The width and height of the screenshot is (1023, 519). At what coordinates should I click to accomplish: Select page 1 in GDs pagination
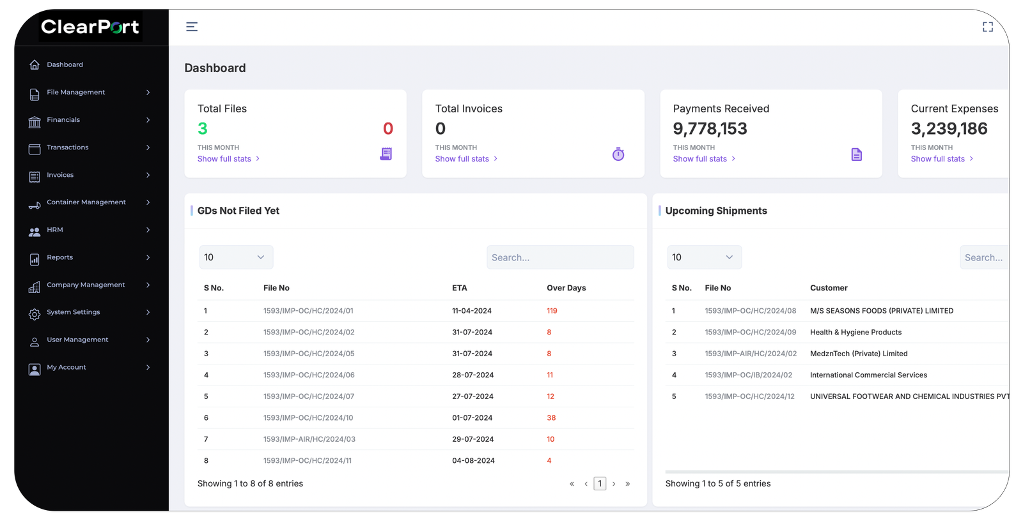pos(600,484)
